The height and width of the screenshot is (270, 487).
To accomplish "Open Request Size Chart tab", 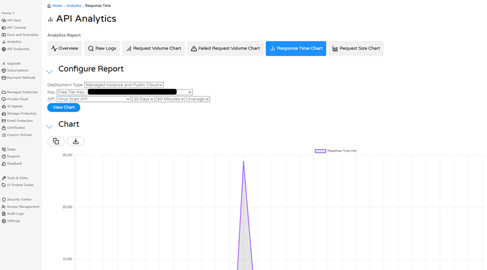I will coord(356,48).
